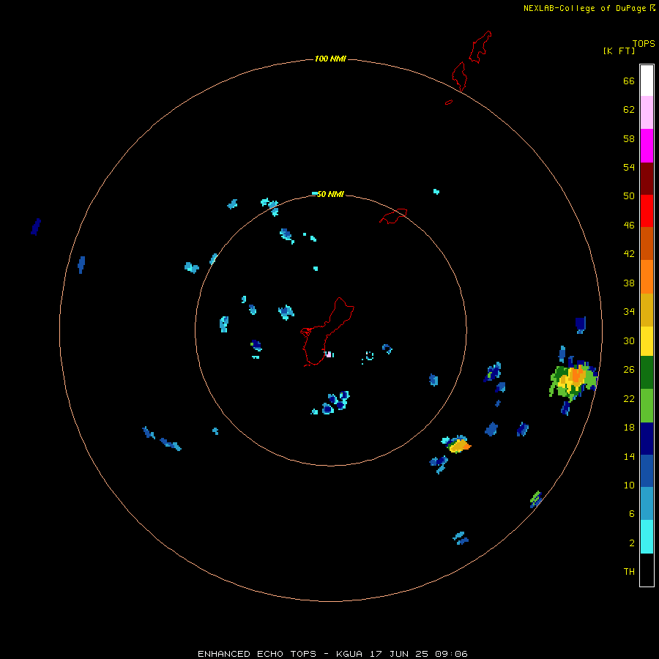
Task: Click legend value '22'
Action: tap(629, 399)
